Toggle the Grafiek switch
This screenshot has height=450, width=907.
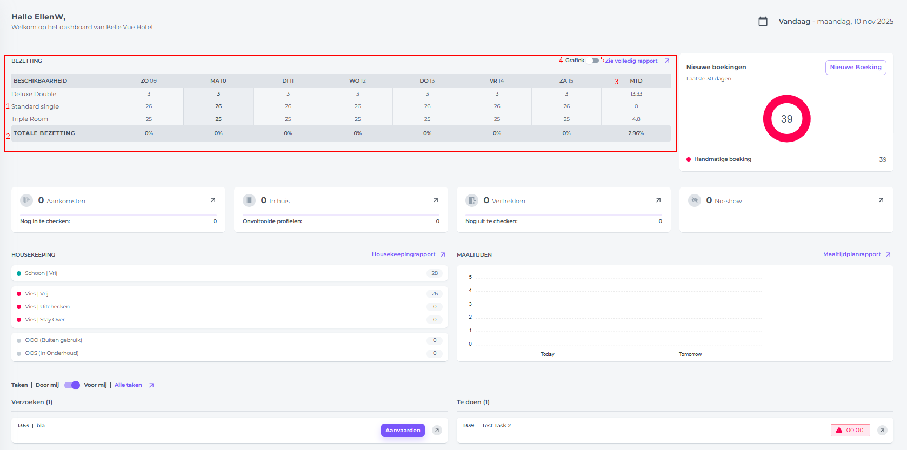pyautogui.click(x=594, y=61)
